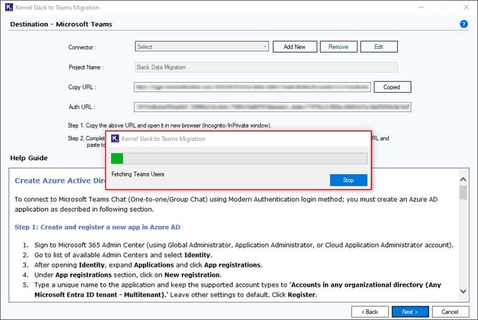Click the Help Guide scroll up arrow
This screenshot has height=320, width=478.
coord(463,180)
